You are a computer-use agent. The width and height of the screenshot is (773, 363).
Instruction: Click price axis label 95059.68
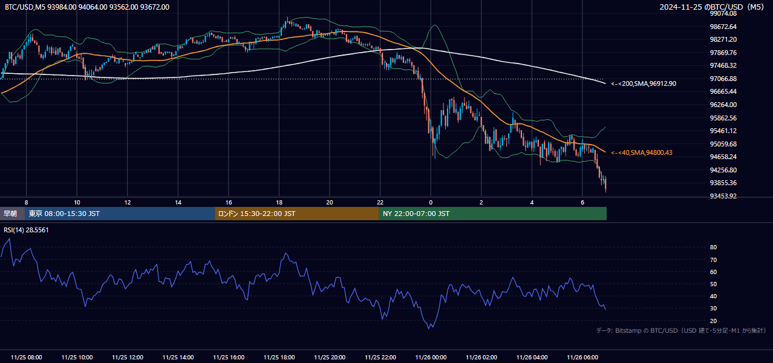723,144
